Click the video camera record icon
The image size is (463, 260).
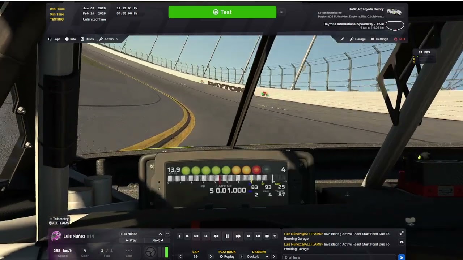[x=267, y=236]
